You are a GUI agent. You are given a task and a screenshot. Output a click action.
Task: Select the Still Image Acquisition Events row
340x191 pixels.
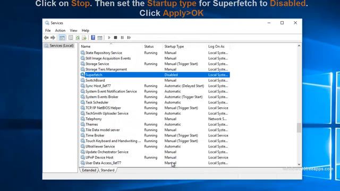[x=155, y=58]
